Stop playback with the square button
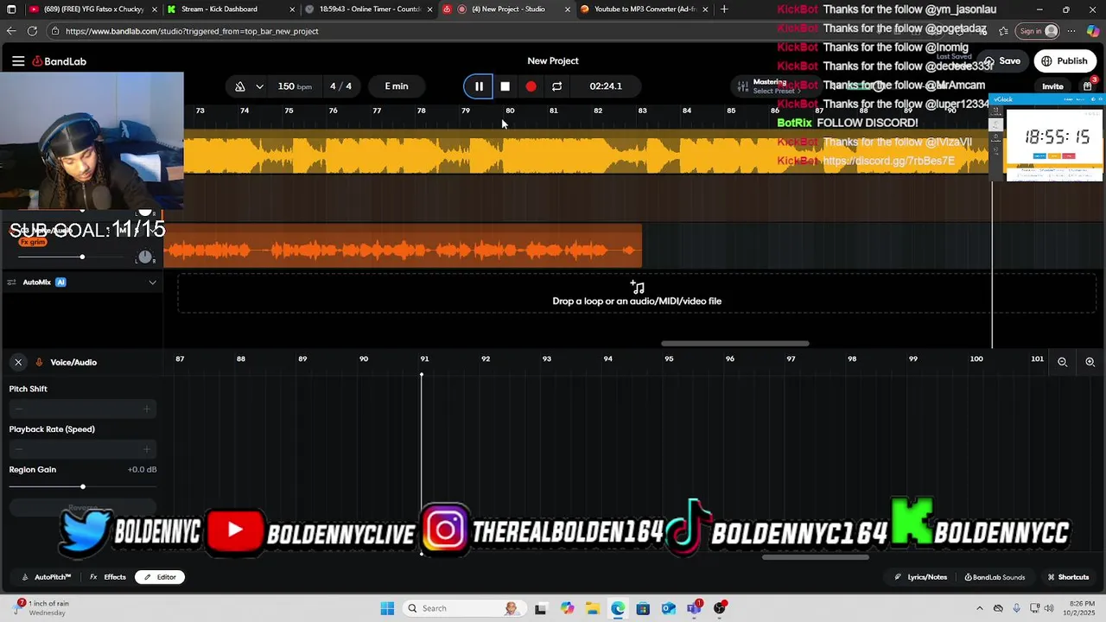The image size is (1106, 622). click(505, 86)
